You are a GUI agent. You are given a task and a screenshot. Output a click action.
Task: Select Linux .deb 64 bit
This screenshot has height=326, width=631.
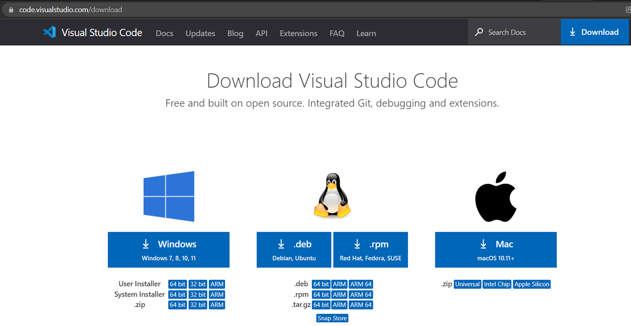point(321,284)
